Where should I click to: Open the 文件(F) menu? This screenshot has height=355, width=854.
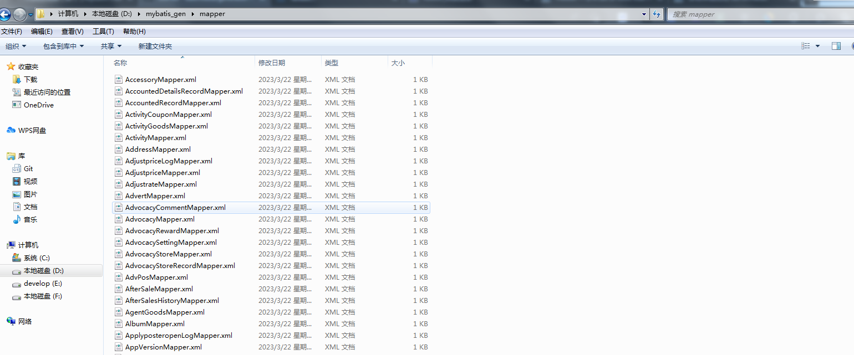point(12,32)
